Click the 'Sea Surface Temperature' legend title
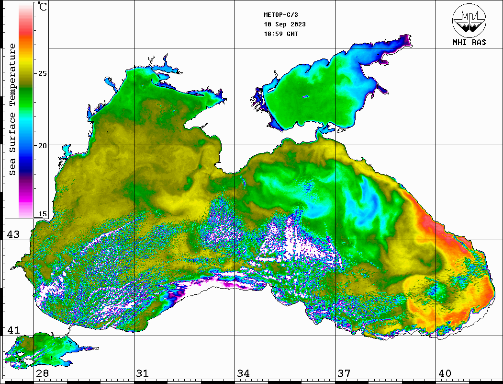 coord(12,109)
